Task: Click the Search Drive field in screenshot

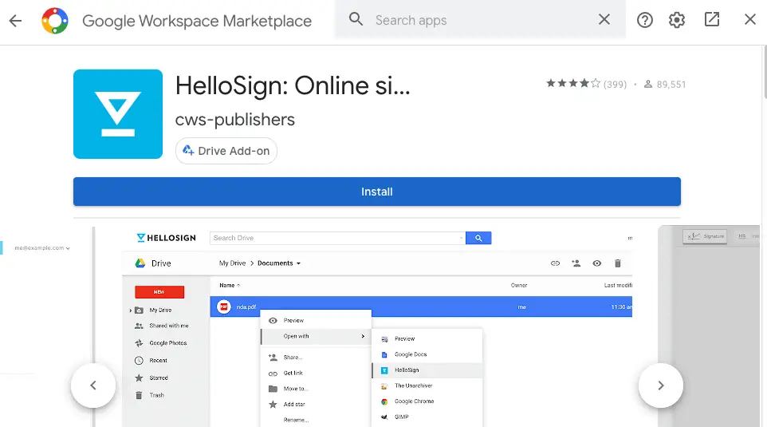Action: point(337,238)
